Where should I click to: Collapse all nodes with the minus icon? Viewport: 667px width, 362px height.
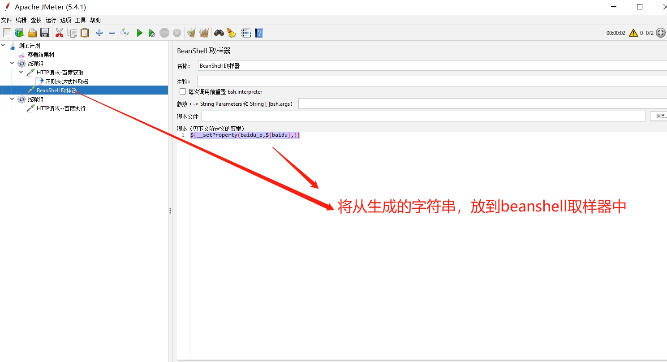click(112, 33)
